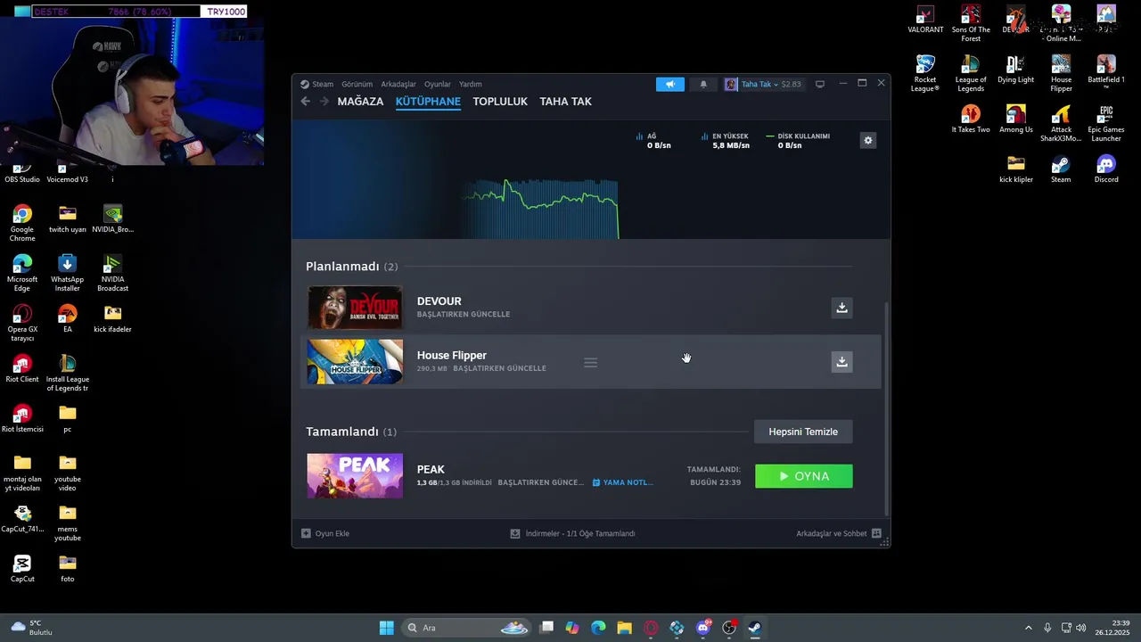The width and height of the screenshot is (1141, 642).
Task: Switch to Big Picture mode icon
Action: tap(820, 84)
